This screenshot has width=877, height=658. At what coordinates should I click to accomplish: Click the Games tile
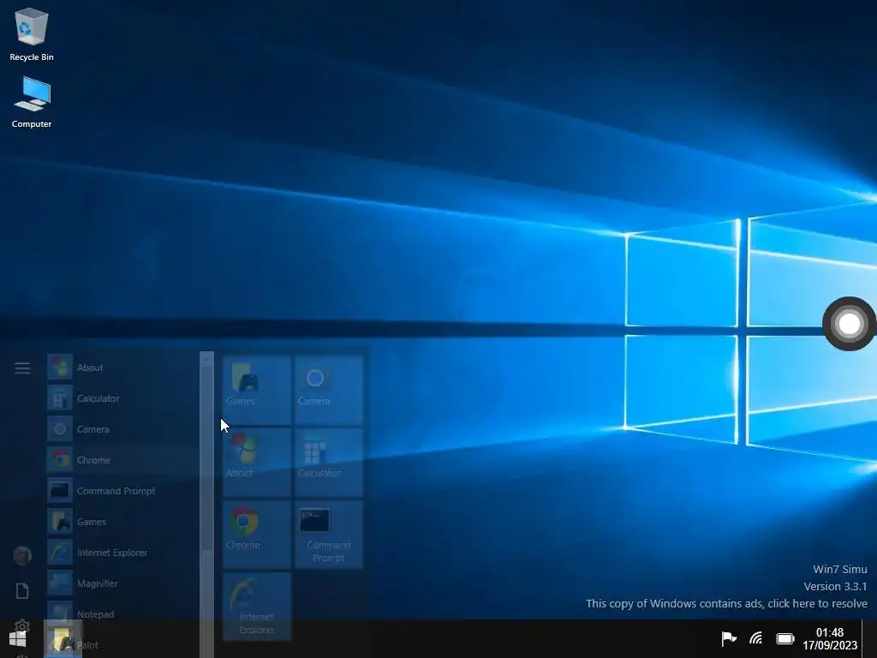tap(257, 391)
